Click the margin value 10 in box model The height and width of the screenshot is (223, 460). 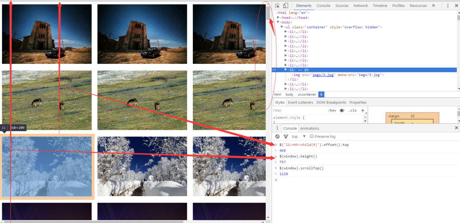[412, 116]
